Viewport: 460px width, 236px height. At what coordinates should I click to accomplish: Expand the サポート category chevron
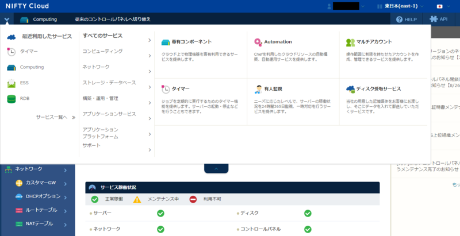[149, 150]
